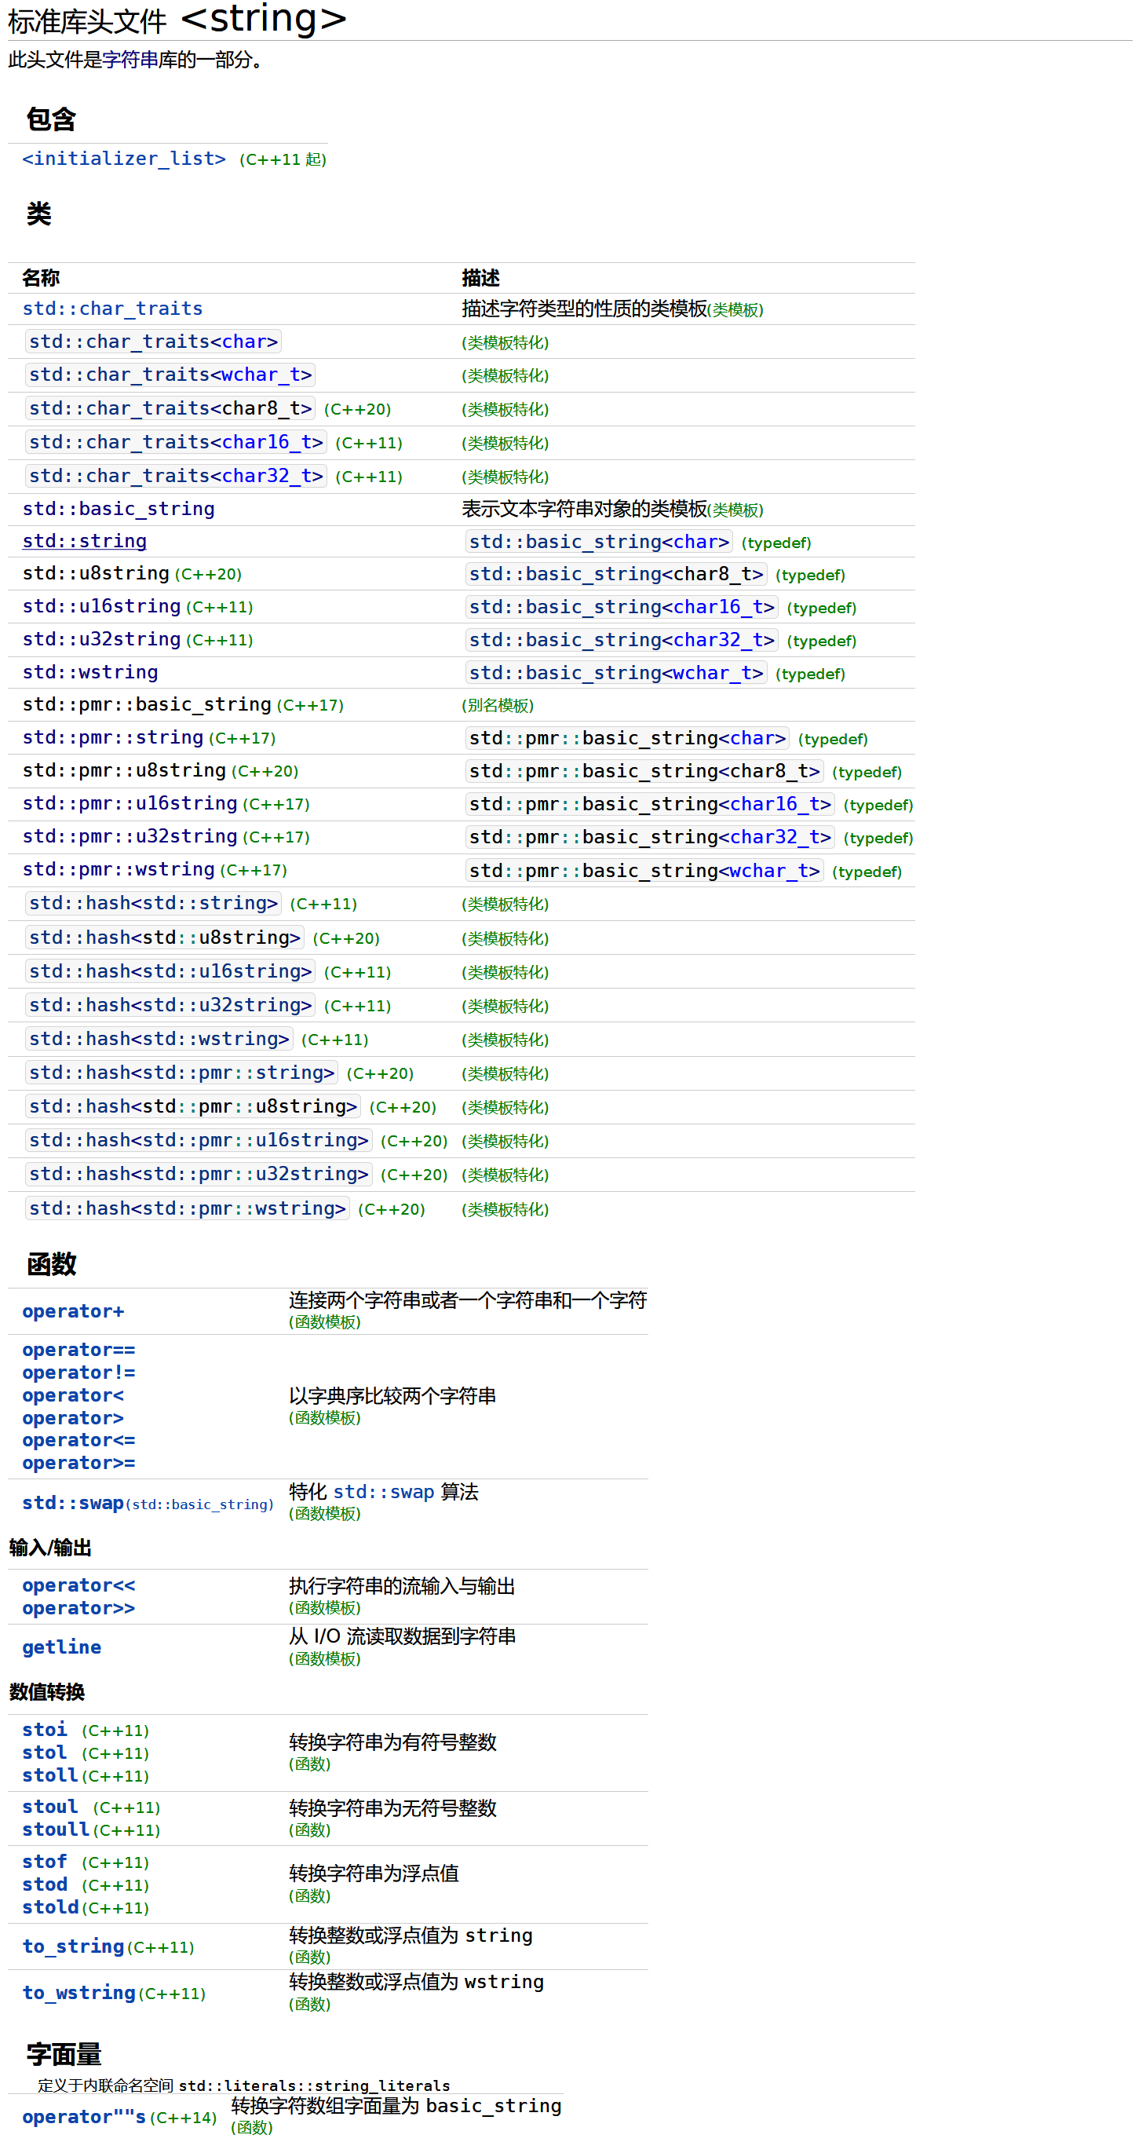Open std::swap link in description column

384,1493
